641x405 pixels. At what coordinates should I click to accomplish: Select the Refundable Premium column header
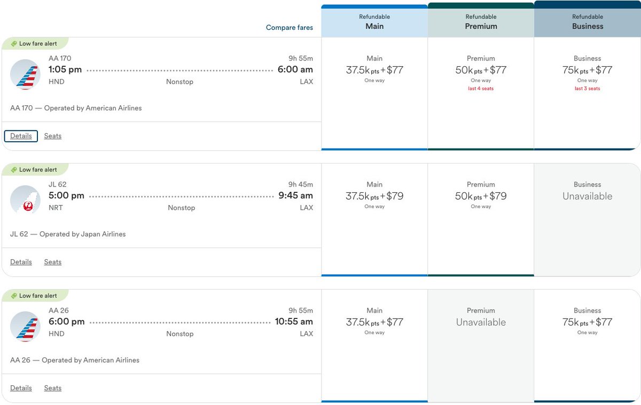481,20
